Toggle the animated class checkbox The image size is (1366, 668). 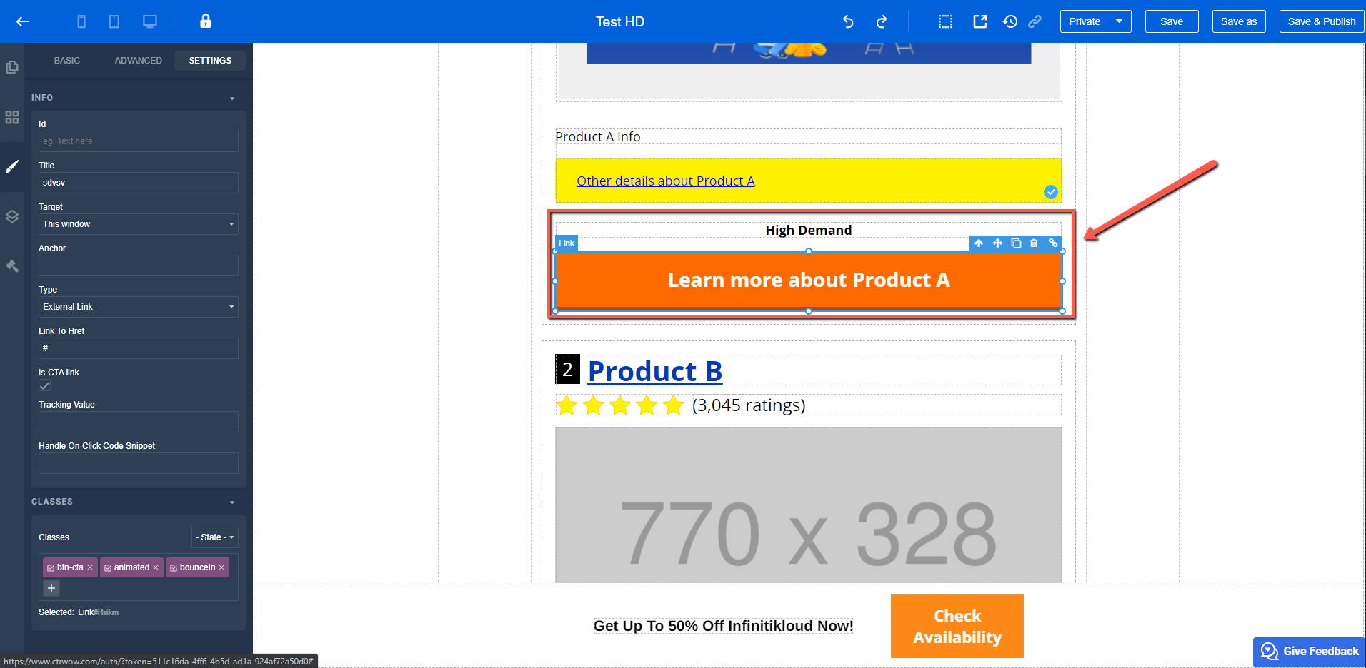click(x=108, y=568)
